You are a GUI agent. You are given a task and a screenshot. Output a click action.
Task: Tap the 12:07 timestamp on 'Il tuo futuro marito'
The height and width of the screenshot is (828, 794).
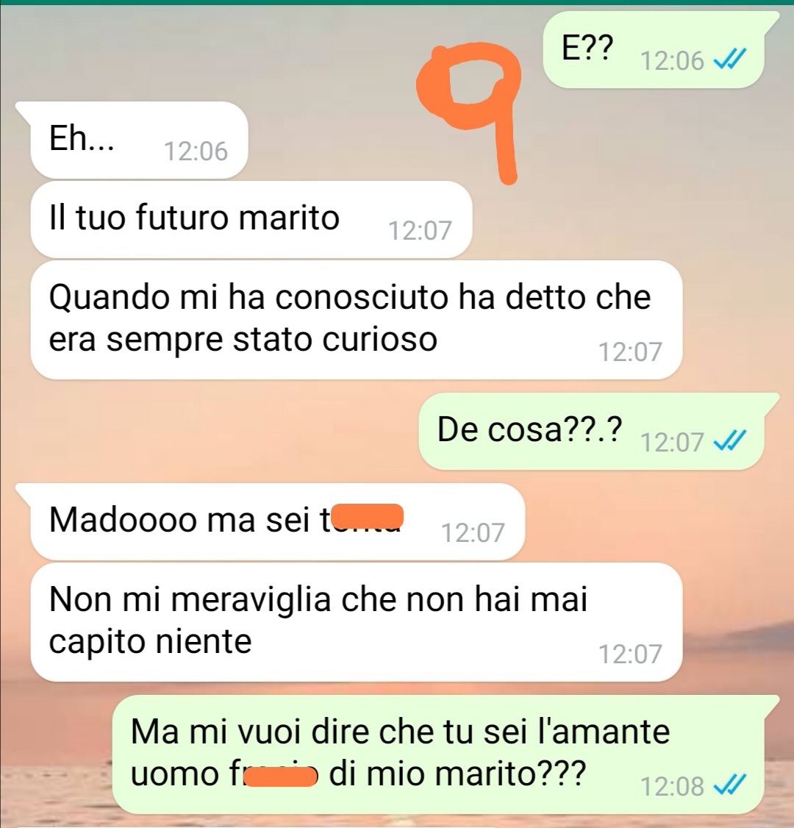[421, 230]
